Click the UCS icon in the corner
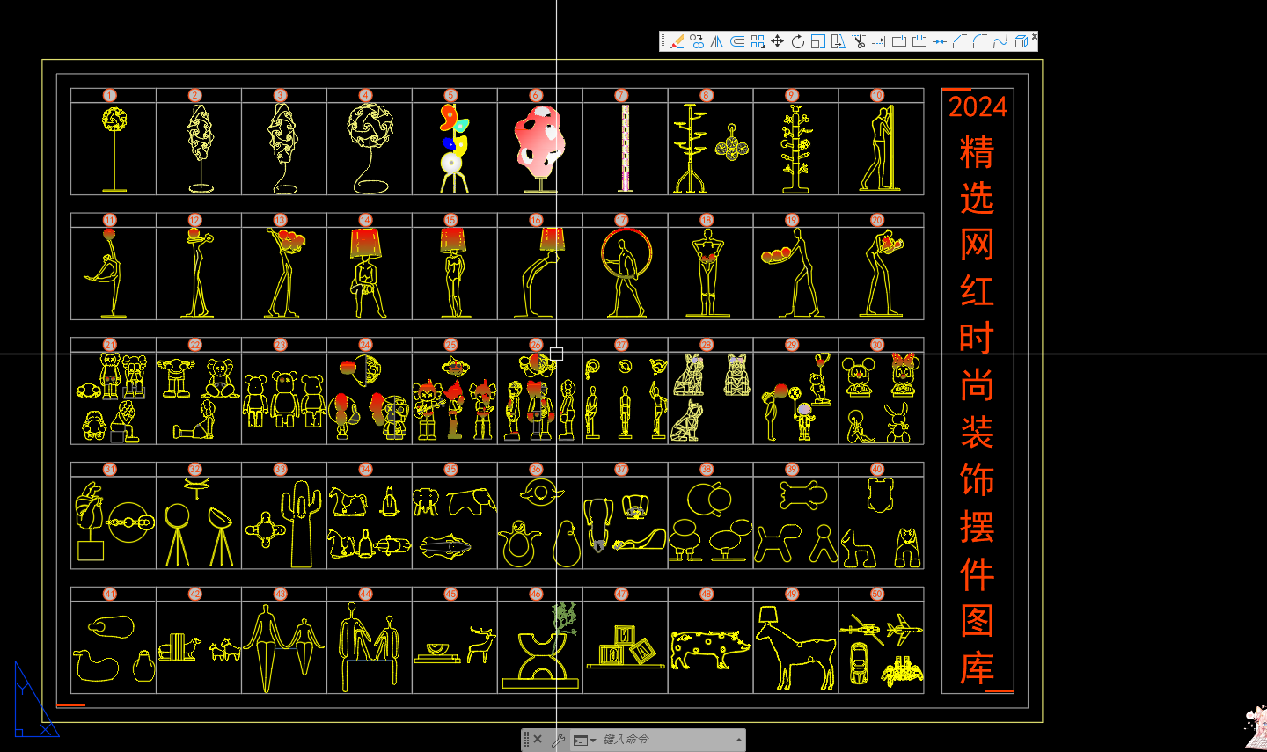 (35, 699)
